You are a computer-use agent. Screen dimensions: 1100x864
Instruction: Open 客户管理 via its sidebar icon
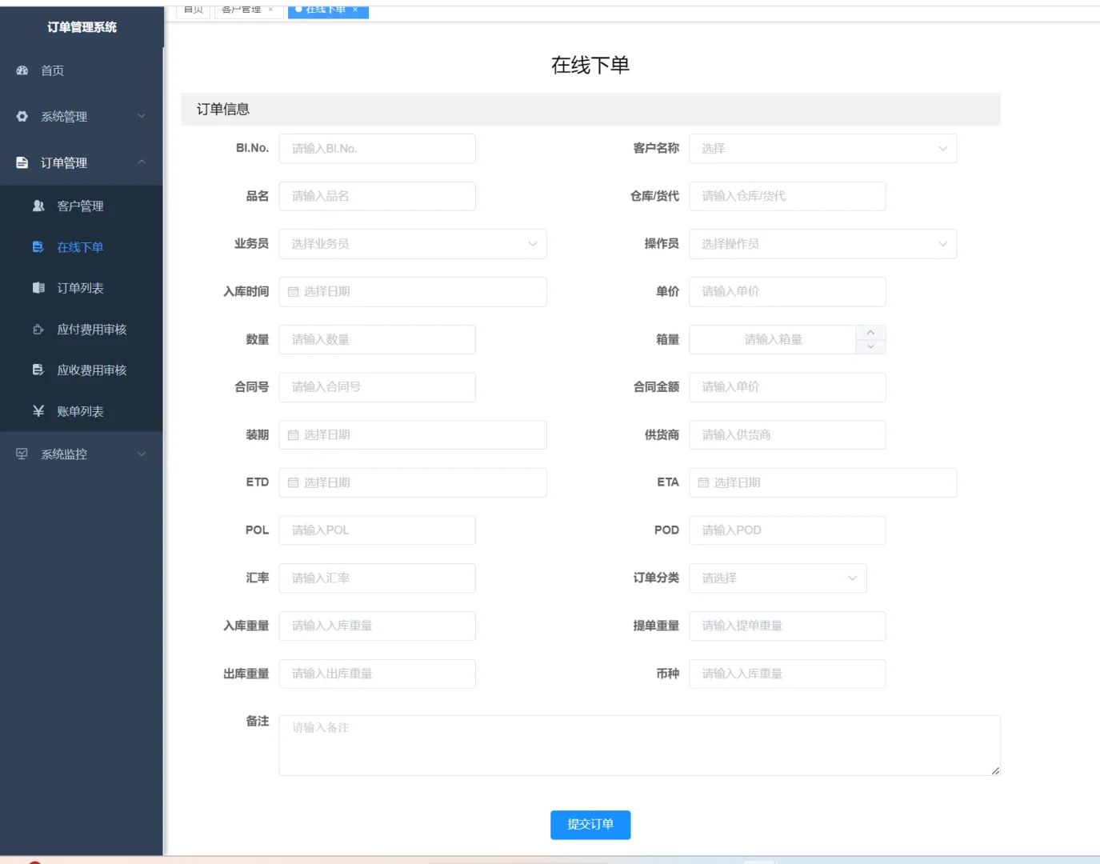coord(38,206)
